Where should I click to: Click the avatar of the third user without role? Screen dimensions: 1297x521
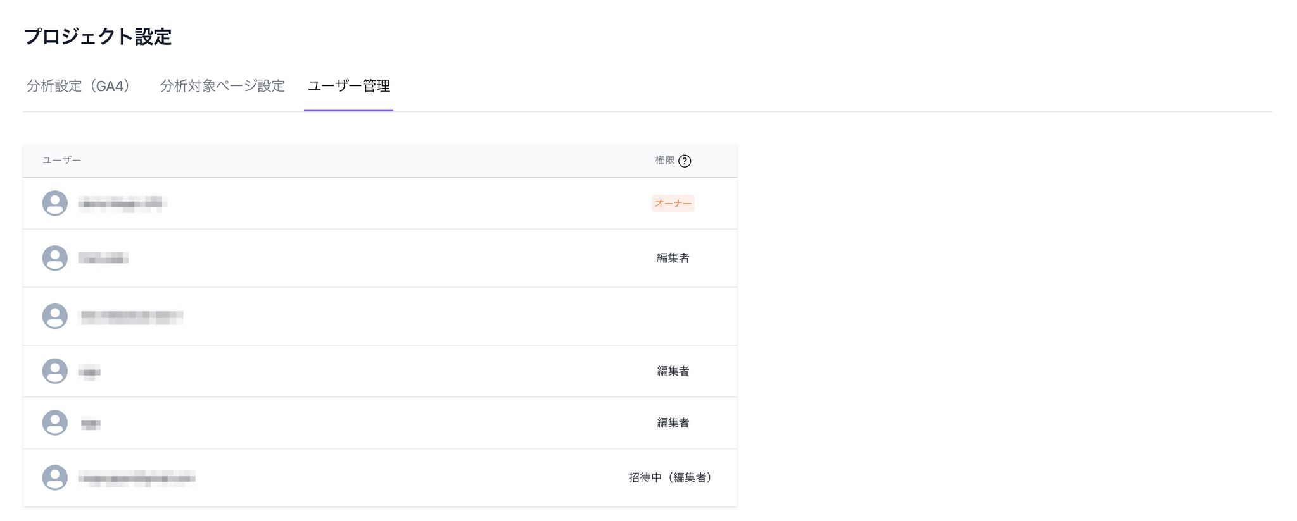55,316
